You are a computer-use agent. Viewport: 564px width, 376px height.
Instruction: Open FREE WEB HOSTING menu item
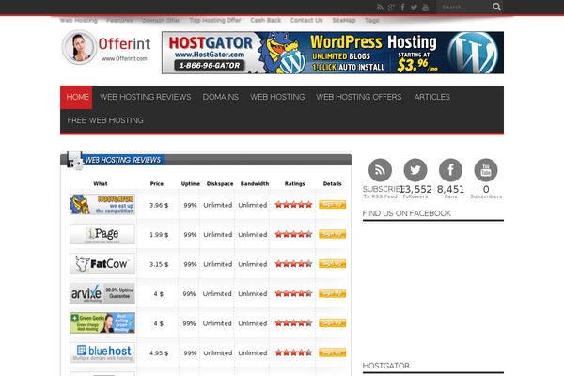click(105, 120)
